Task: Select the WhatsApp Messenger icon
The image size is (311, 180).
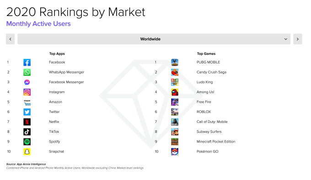Action: [x=27, y=72]
